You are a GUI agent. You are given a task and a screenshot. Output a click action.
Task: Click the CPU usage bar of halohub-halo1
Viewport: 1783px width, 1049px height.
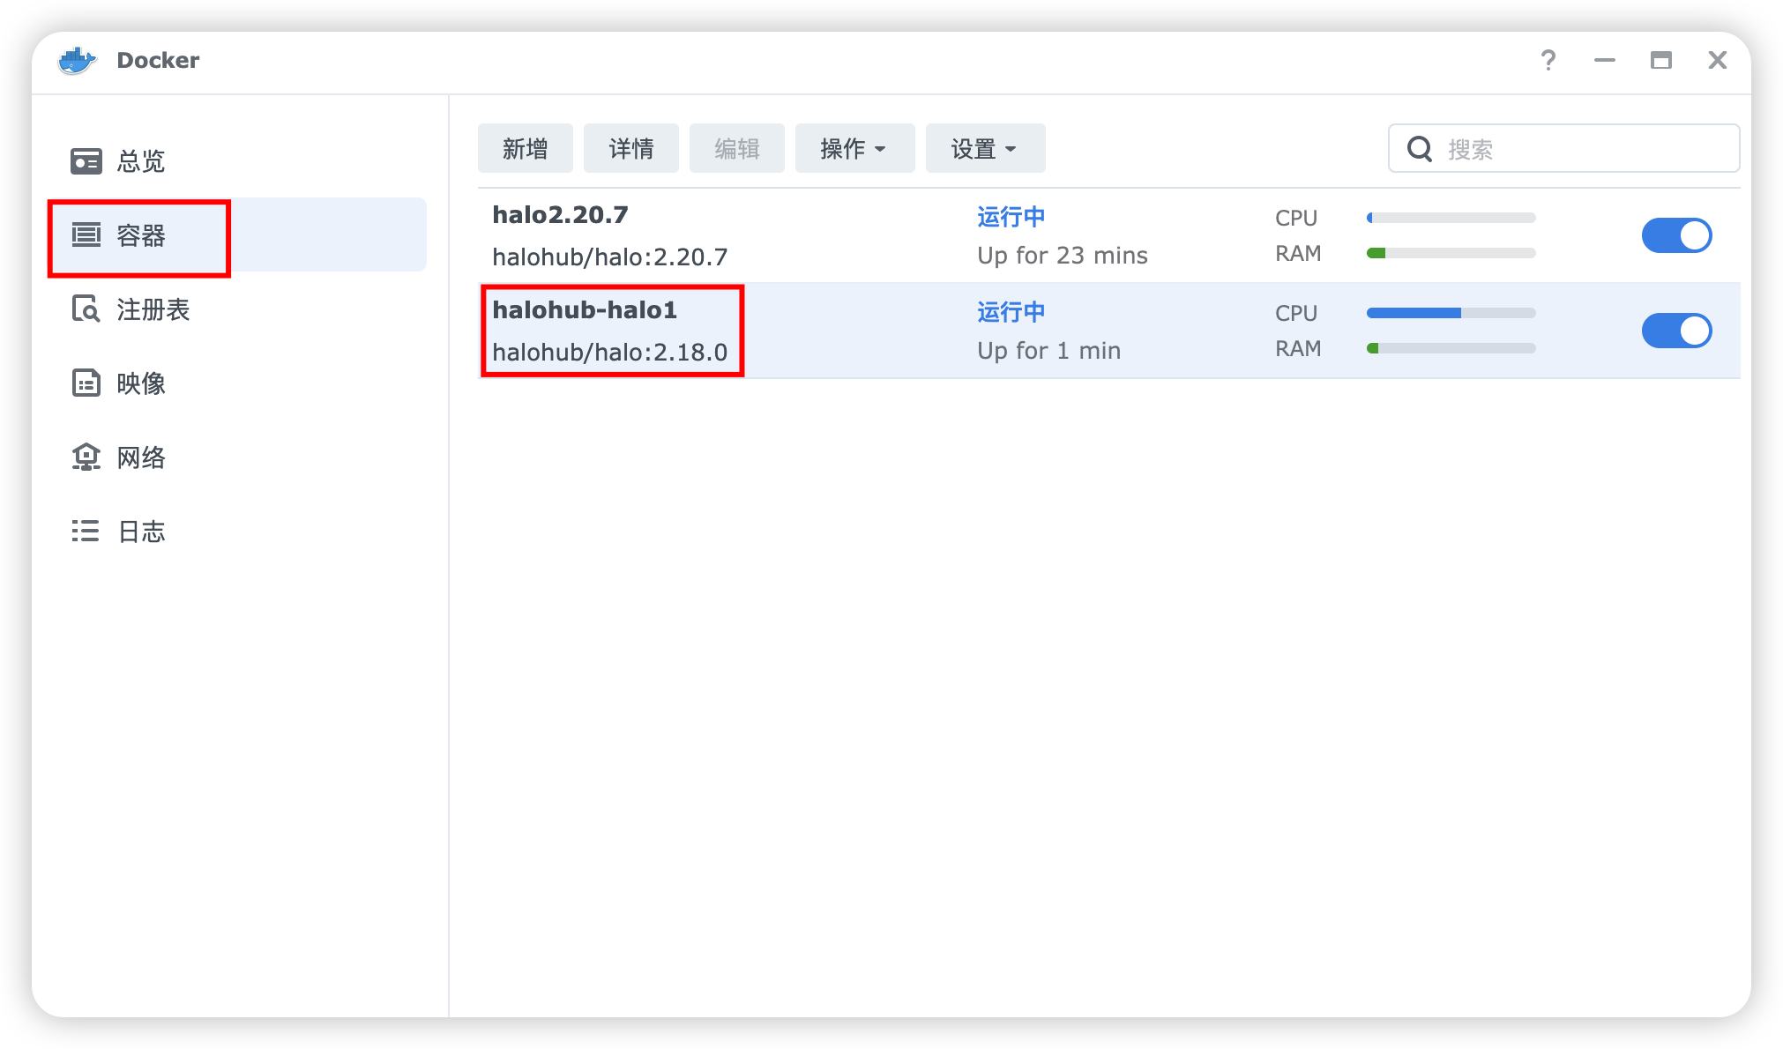click(1451, 313)
